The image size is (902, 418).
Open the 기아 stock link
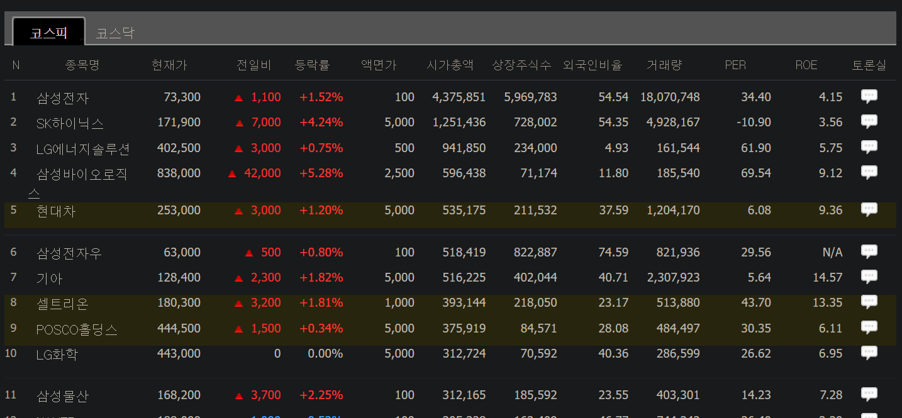point(50,278)
